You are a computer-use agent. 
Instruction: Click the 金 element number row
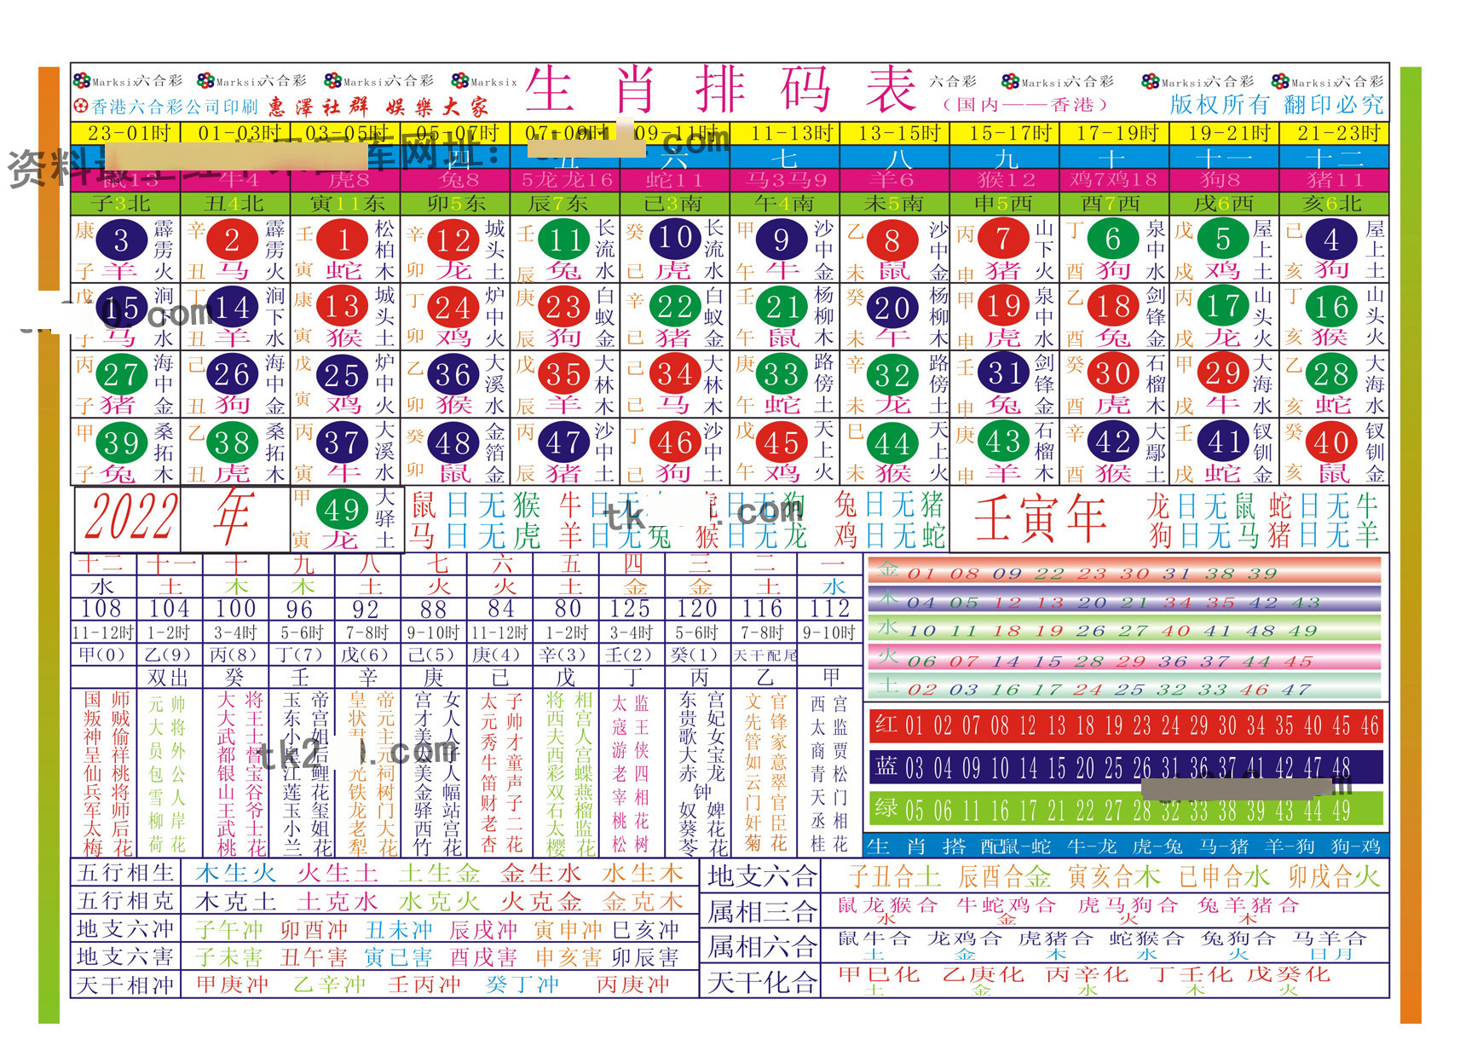click(1125, 571)
